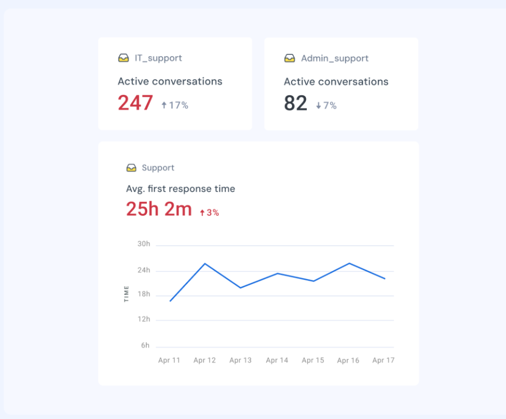The image size is (506, 419).
Task: Click the inbox icon next to Support
Action: click(x=131, y=168)
